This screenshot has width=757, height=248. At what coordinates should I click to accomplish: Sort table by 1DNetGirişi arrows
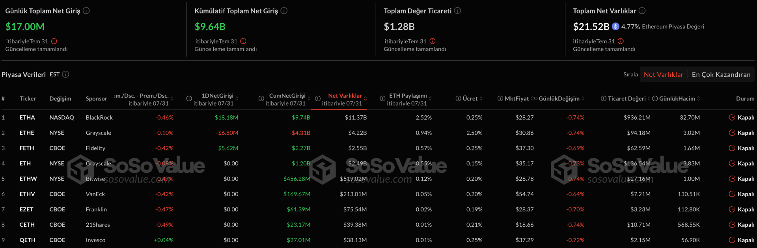[x=237, y=98]
